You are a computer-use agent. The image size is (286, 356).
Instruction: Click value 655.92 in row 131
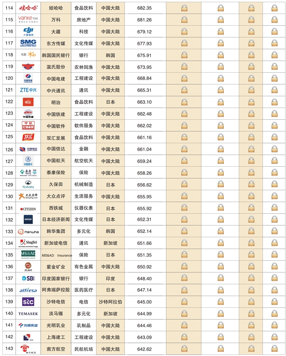(144, 208)
